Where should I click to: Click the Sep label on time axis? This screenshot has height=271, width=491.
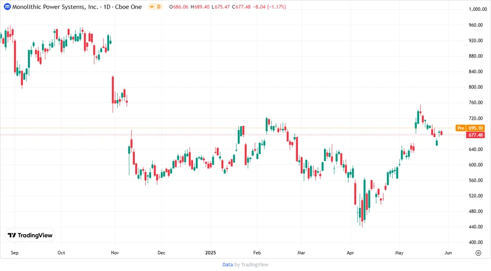(x=15, y=252)
